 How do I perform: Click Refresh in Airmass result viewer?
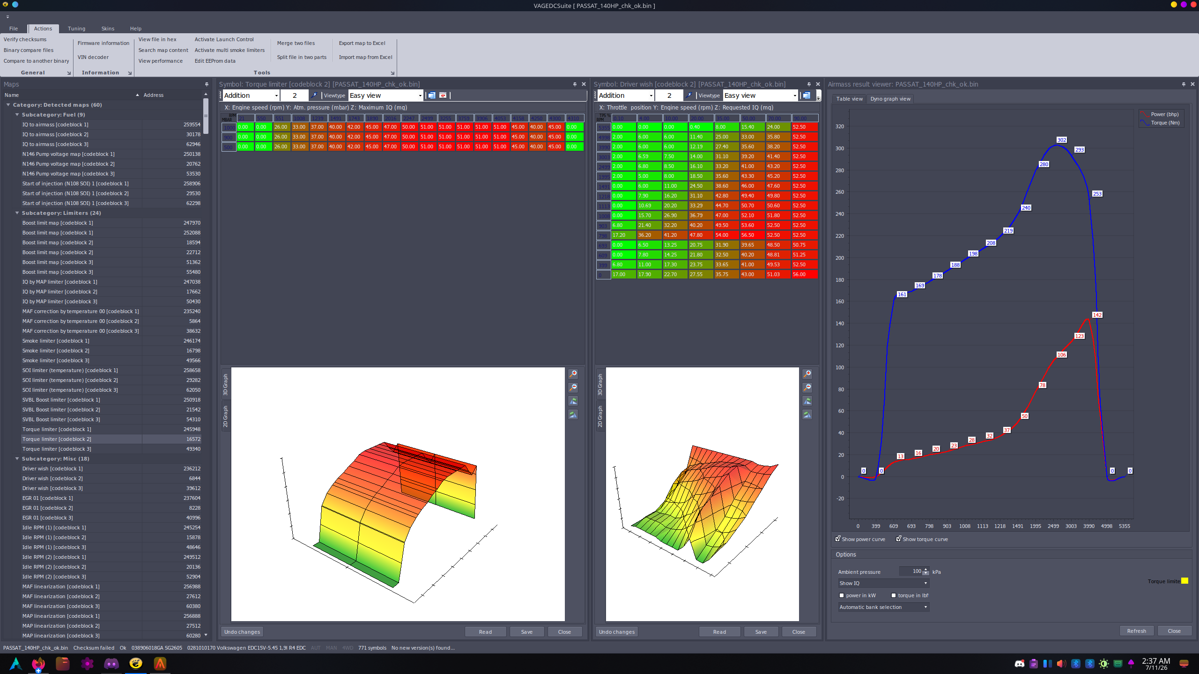[1137, 631]
